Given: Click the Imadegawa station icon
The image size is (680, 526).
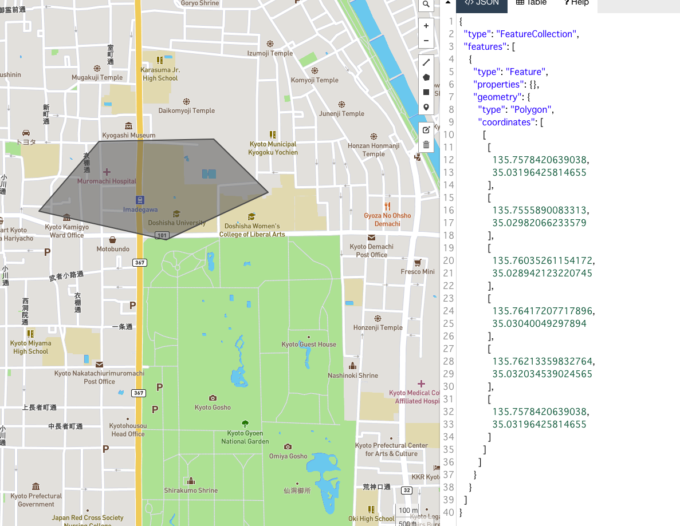Looking at the screenshot, I should coord(140,200).
